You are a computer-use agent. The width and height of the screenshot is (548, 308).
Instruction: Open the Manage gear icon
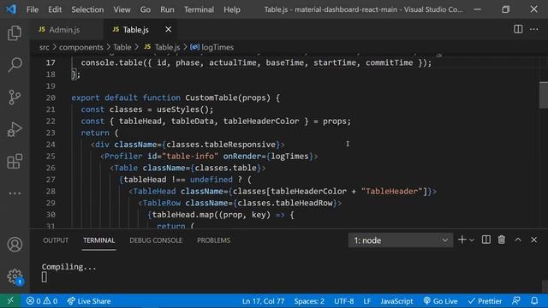(x=15, y=276)
